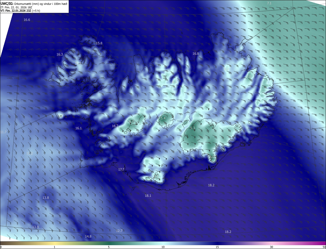Click the 0 tick on the color scale

tap(1, 247)
